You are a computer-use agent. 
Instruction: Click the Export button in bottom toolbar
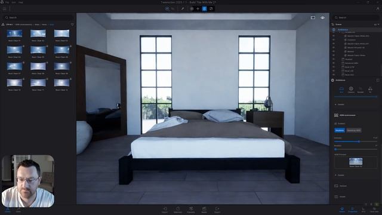(217, 210)
